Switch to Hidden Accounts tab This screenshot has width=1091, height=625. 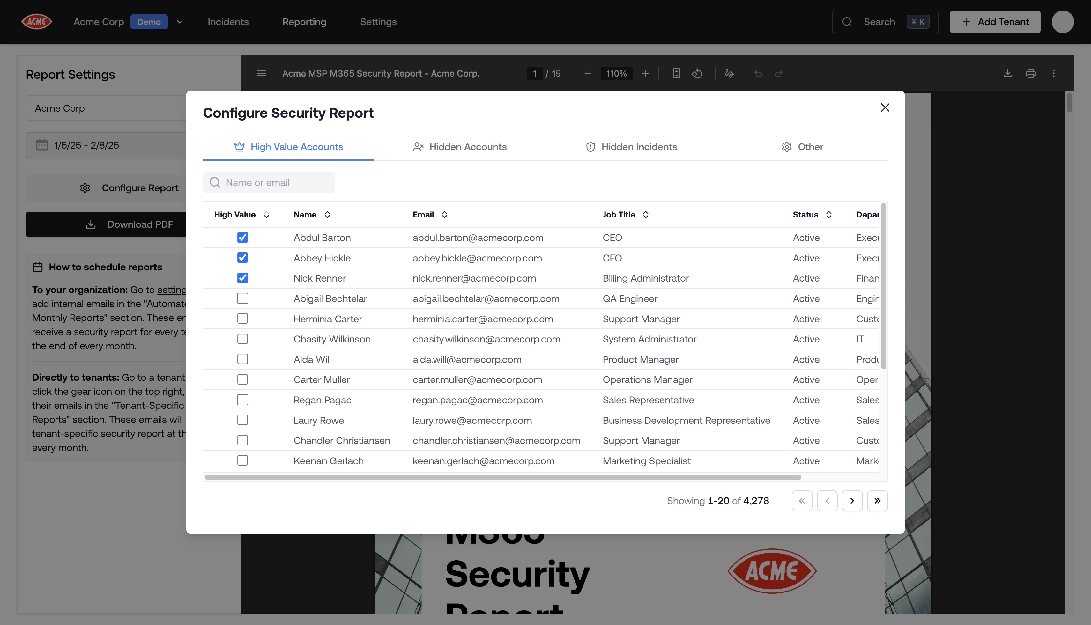point(460,147)
